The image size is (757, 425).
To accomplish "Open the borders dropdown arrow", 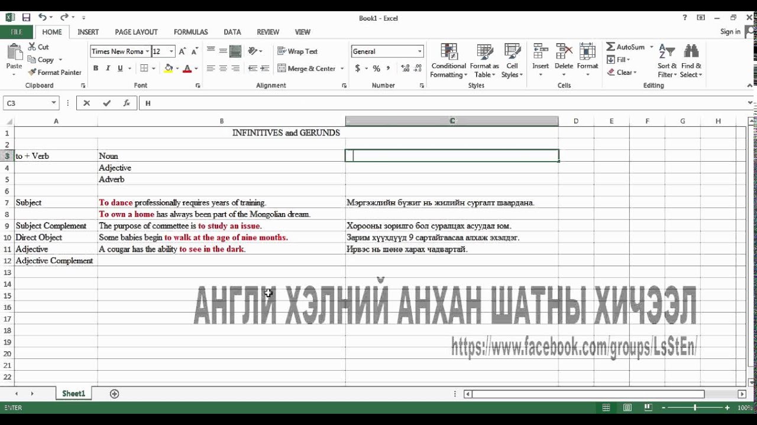I will [x=153, y=68].
